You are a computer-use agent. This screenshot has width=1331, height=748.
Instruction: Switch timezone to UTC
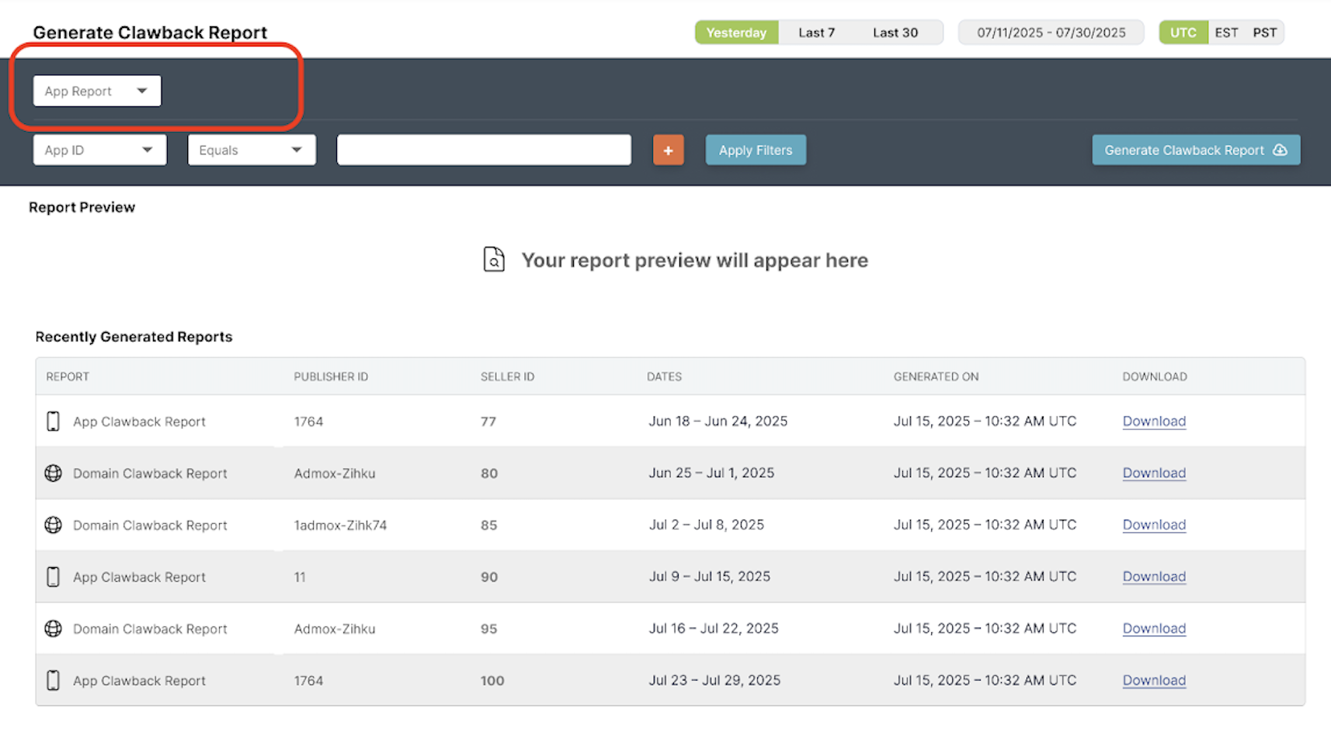[x=1183, y=33]
